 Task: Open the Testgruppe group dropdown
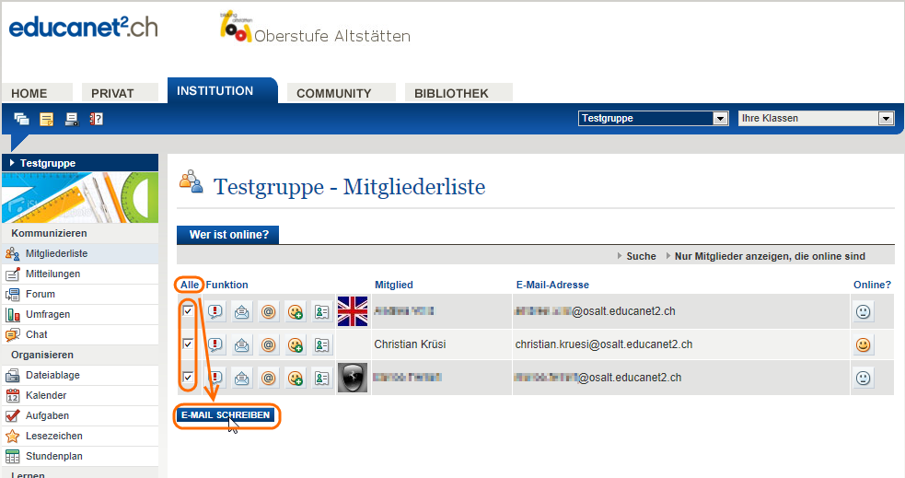pos(654,118)
